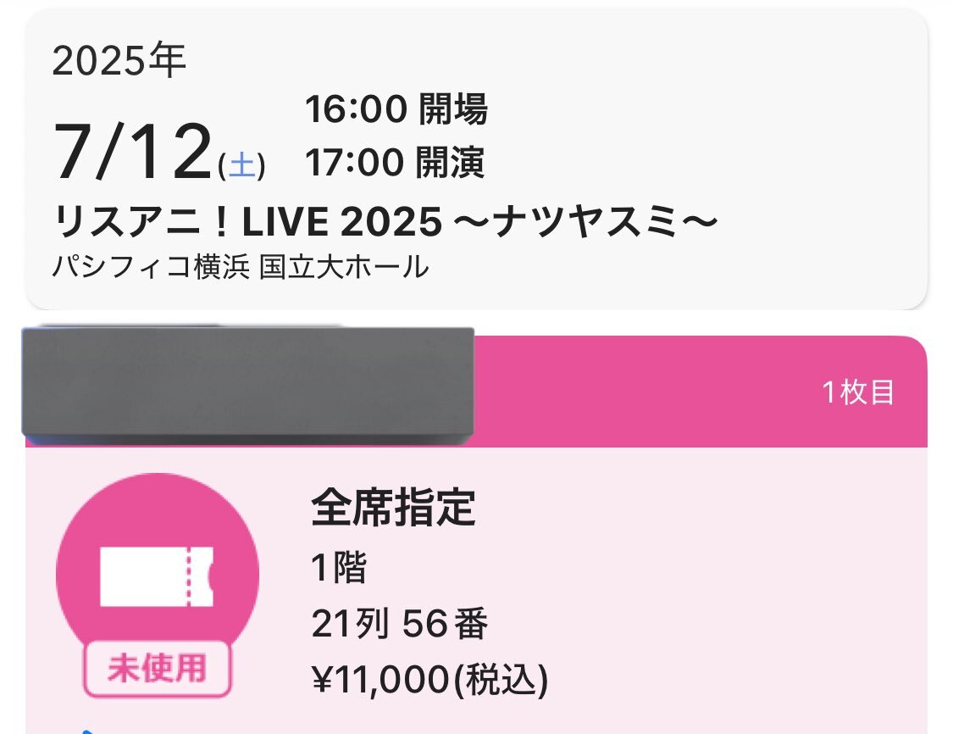
Task: Tap the 1階 floor line
Action: tap(339, 567)
